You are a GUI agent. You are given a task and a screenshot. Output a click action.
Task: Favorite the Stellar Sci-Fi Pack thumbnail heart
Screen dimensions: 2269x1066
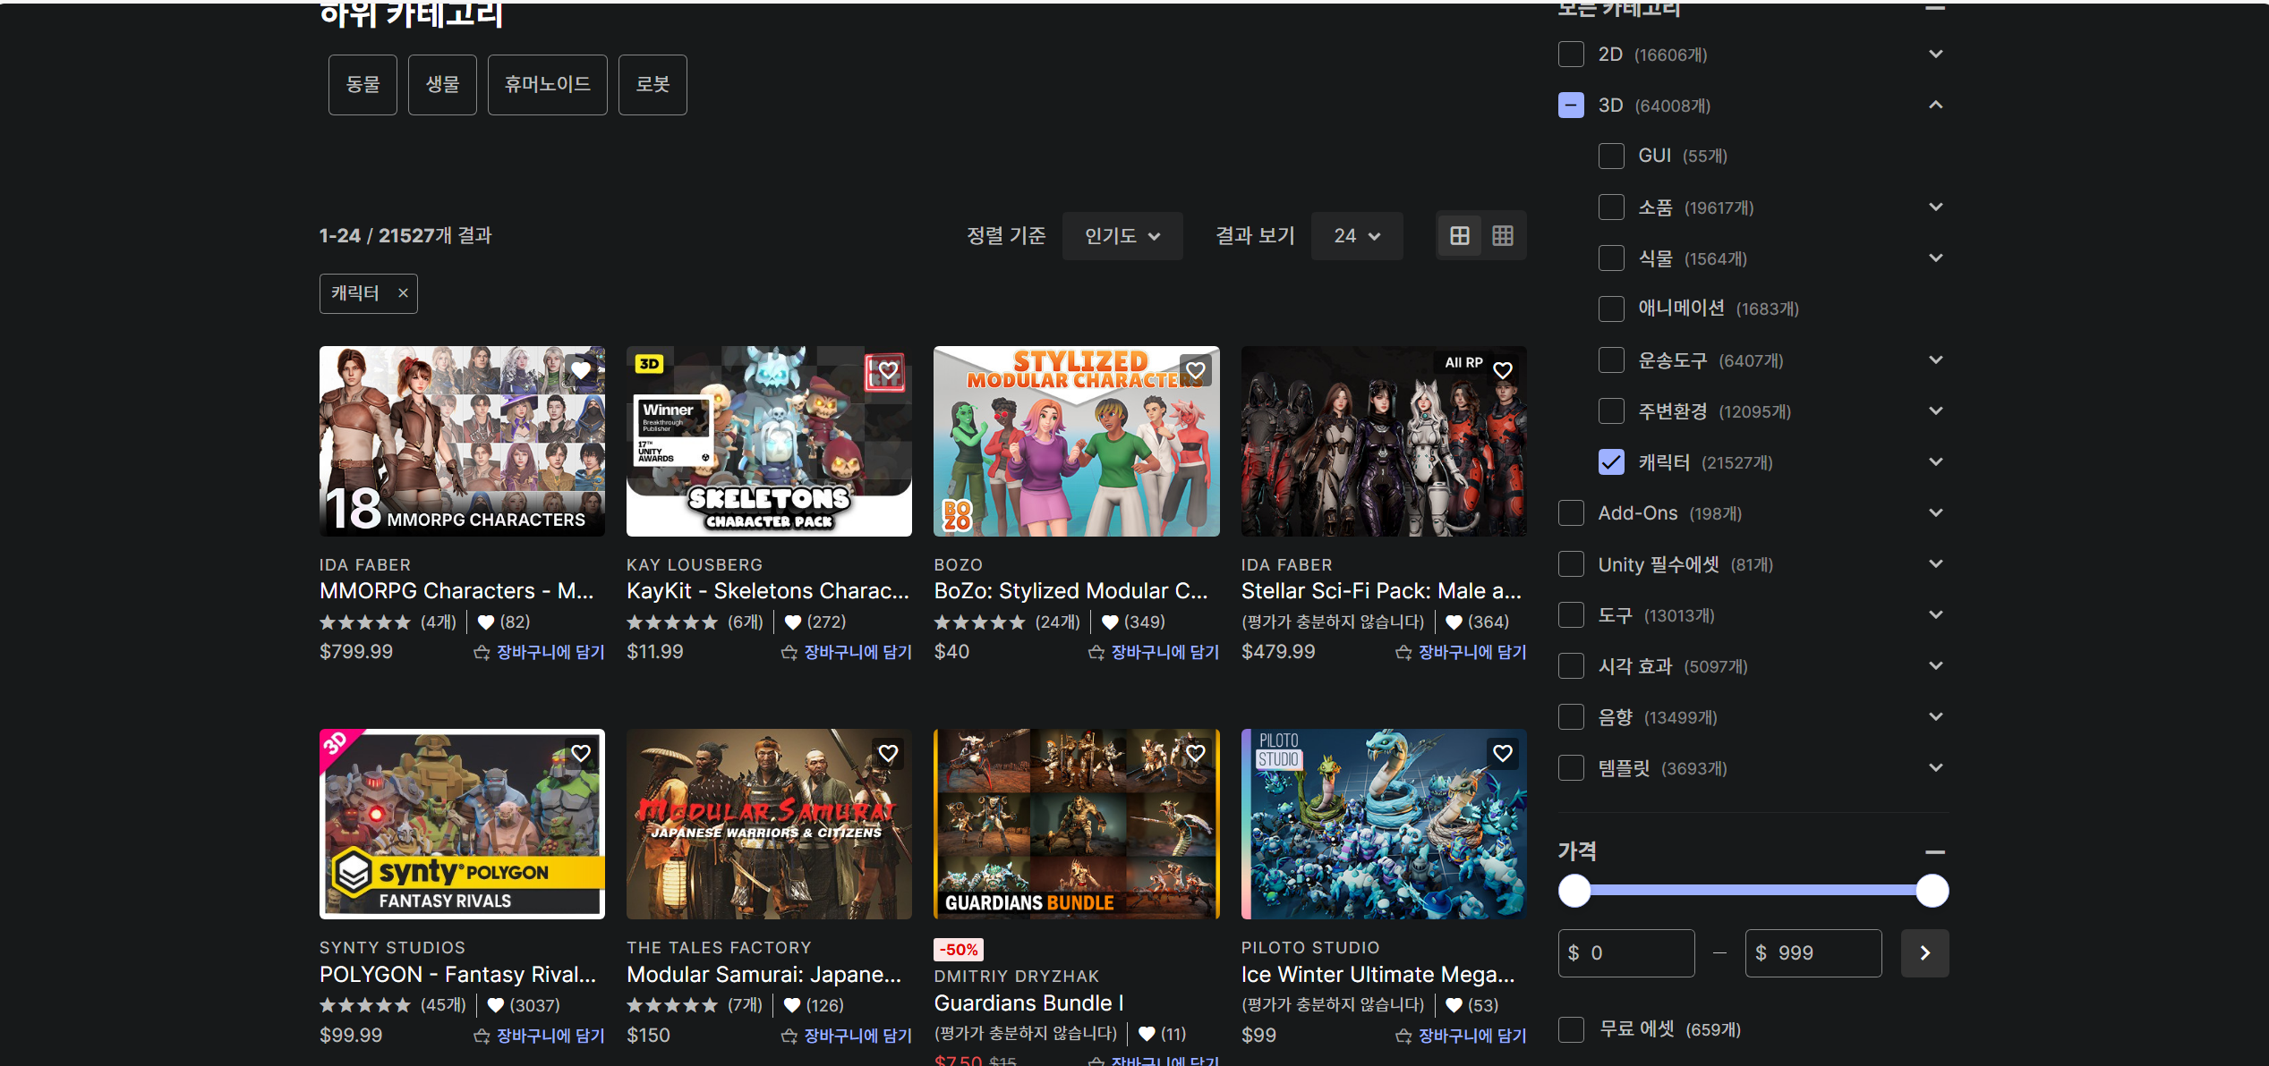1502,370
